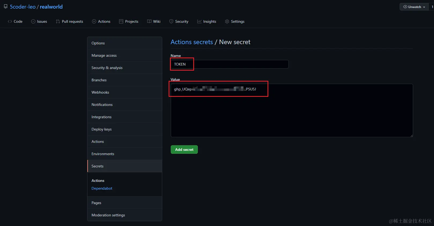The width and height of the screenshot is (434, 226).
Task: Click the bold Actions secrets sub-item
Action: click(x=98, y=181)
